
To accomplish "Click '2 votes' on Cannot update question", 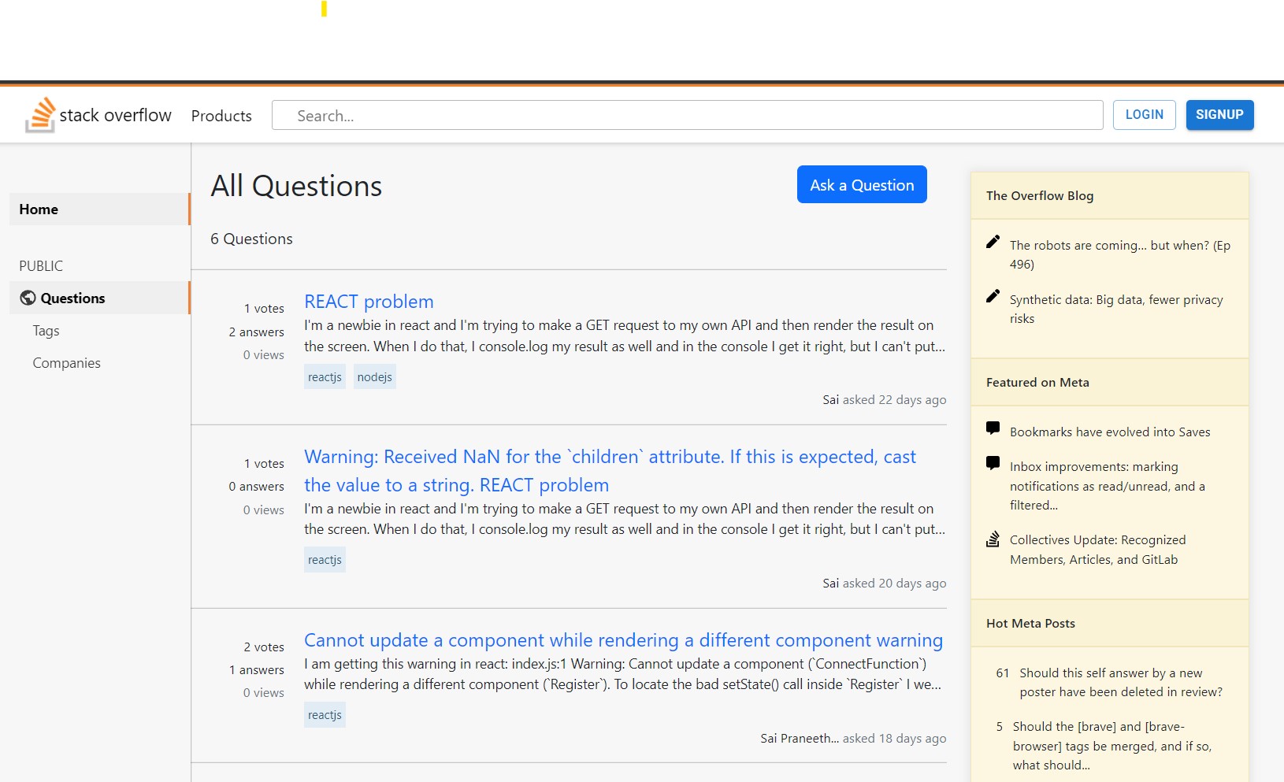I will [264, 647].
